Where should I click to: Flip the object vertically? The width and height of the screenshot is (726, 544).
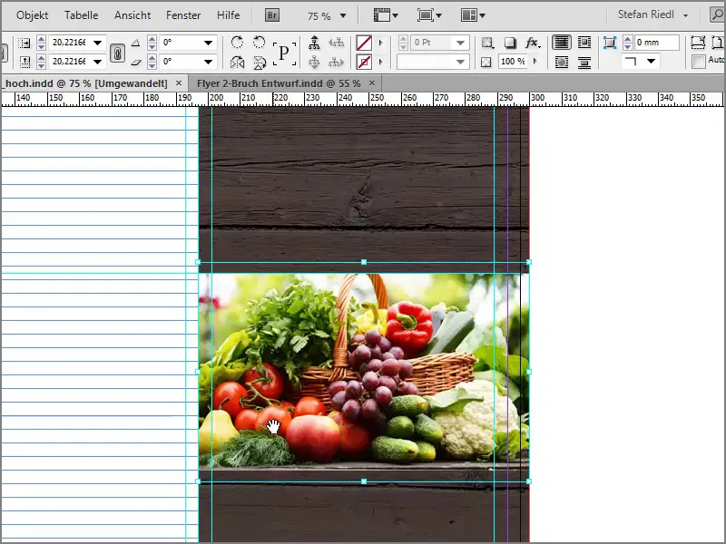(259, 62)
